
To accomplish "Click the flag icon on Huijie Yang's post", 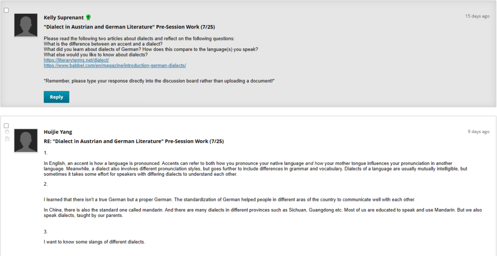I will [x=7, y=139].
